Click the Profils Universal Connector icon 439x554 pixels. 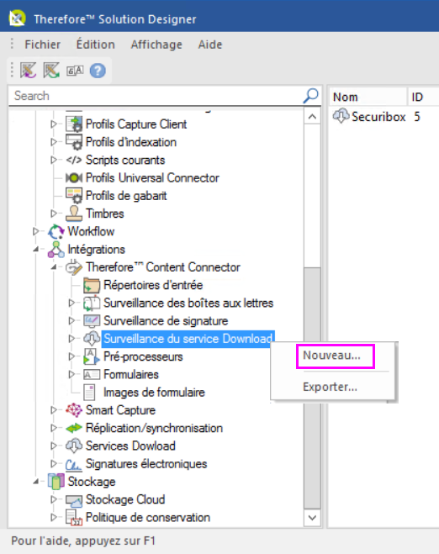tap(74, 177)
